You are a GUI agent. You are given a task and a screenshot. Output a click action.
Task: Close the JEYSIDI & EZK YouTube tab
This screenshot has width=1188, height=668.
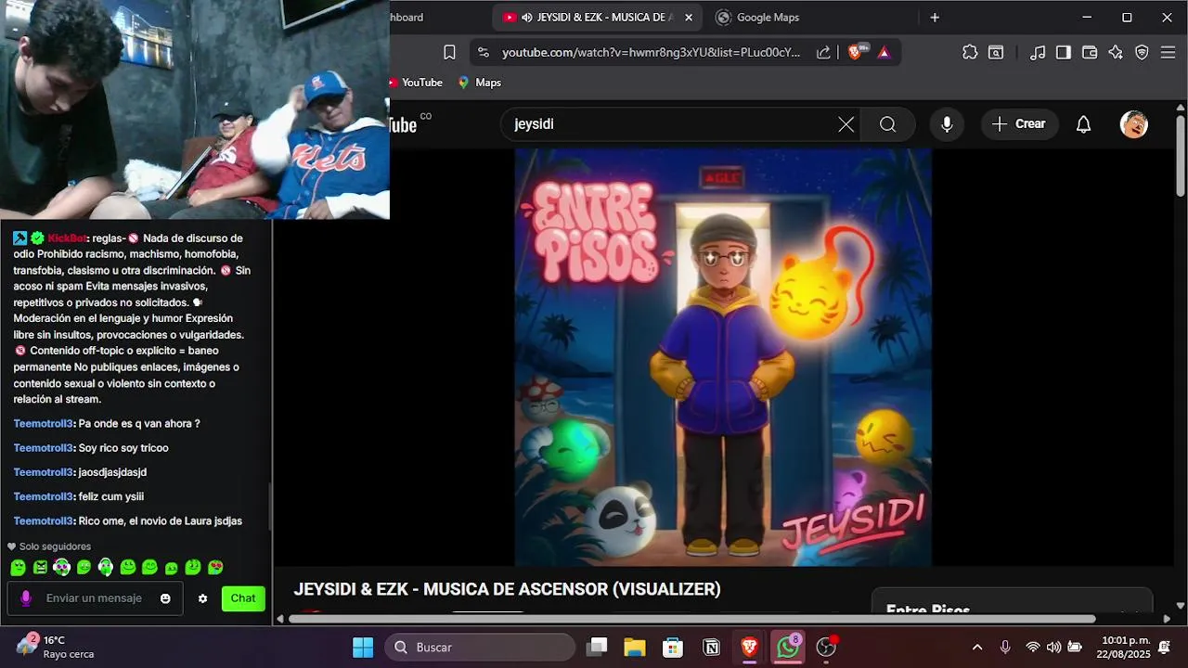pyautogui.click(x=689, y=17)
